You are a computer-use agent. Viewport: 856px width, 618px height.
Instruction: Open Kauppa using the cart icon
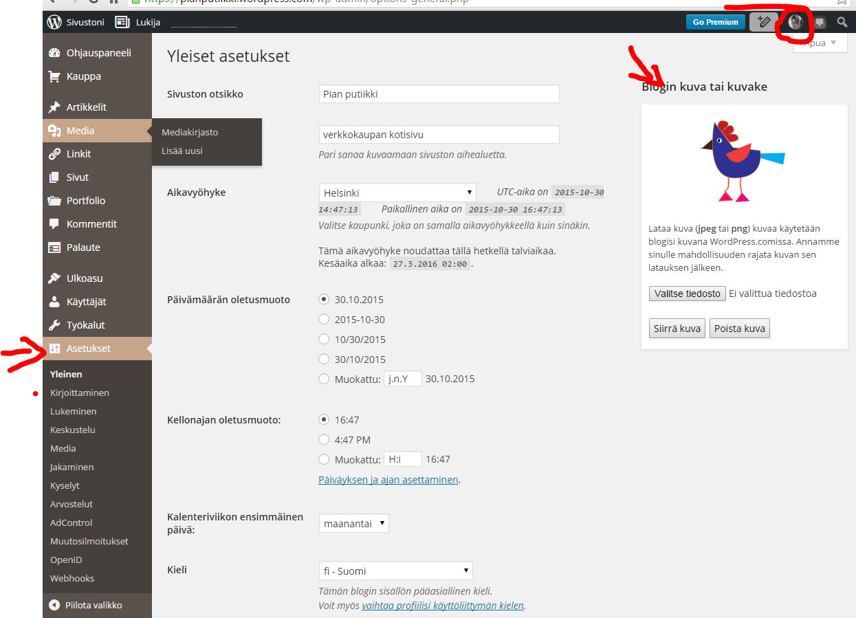point(55,76)
